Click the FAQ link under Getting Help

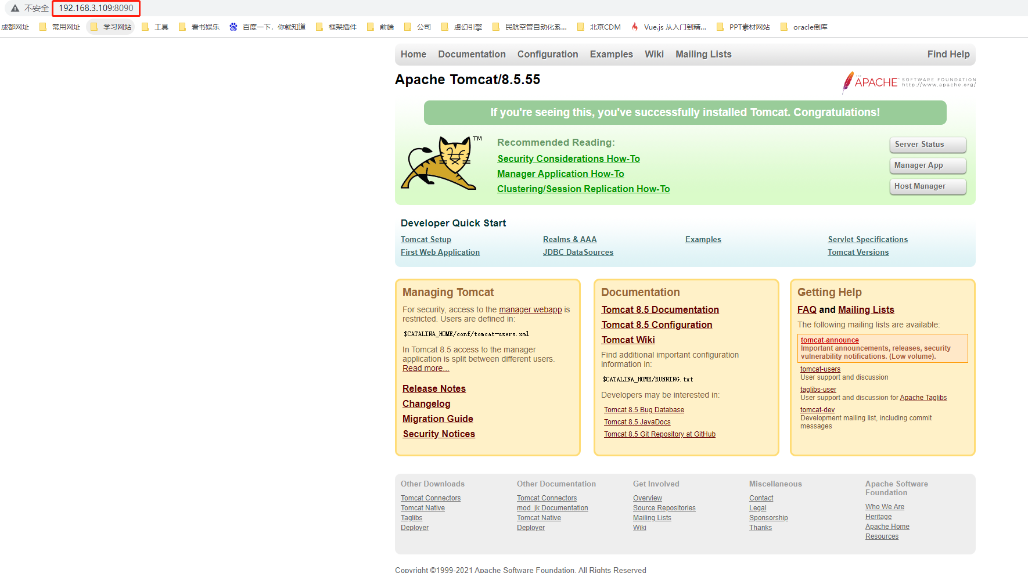(807, 309)
